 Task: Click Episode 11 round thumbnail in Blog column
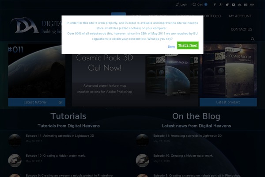tap(143, 140)
